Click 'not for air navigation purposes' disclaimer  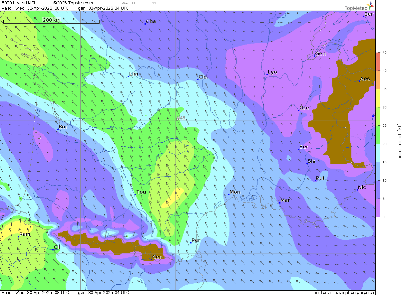[344, 293]
